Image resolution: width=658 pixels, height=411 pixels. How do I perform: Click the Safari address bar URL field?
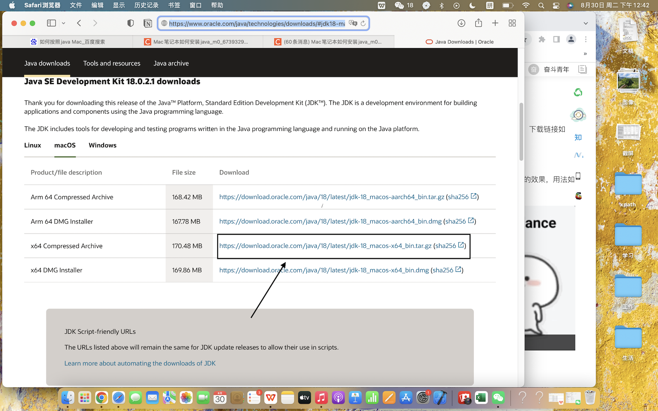click(x=257, y=24)
